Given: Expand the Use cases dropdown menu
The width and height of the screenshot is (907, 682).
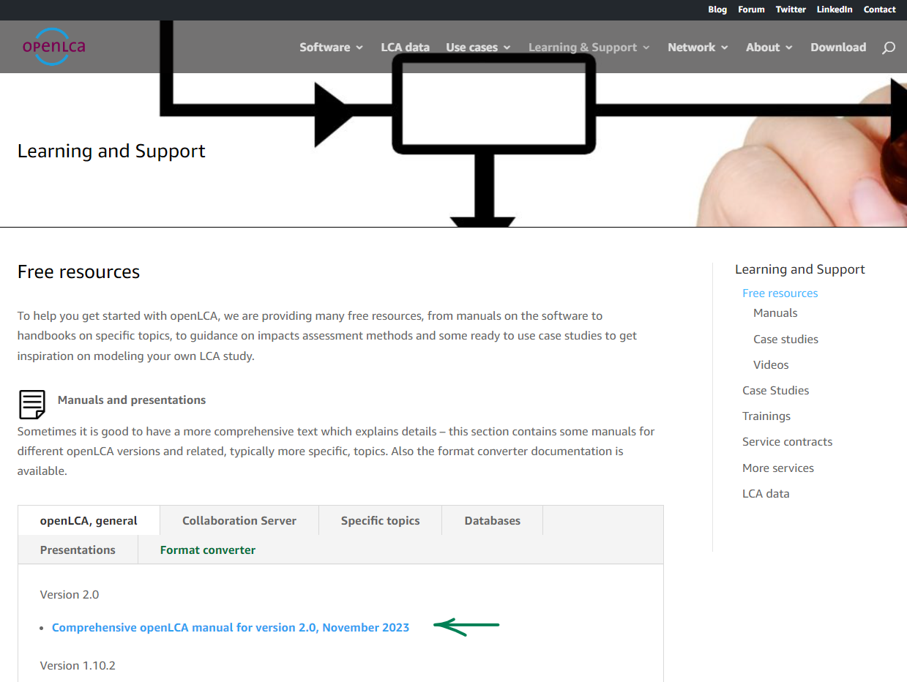Looking at the screenshot, I should click(x=478, y=48).
